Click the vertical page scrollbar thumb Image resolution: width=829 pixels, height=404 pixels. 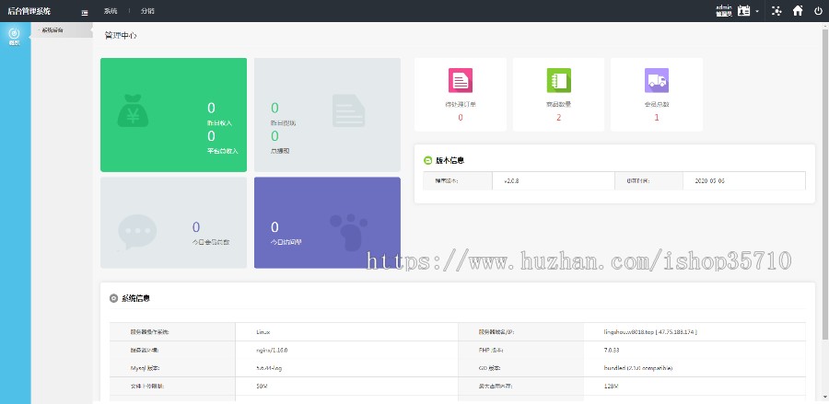[x=826, y=183]
